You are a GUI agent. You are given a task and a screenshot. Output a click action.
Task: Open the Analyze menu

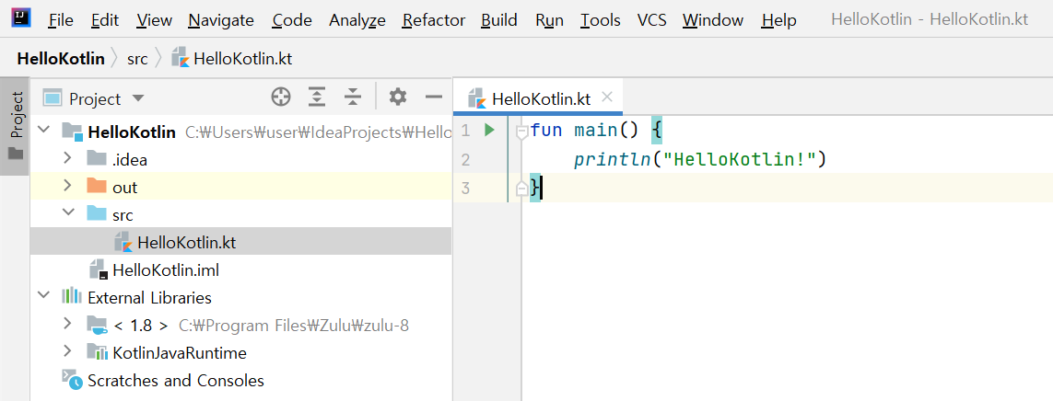coord(357,20)
